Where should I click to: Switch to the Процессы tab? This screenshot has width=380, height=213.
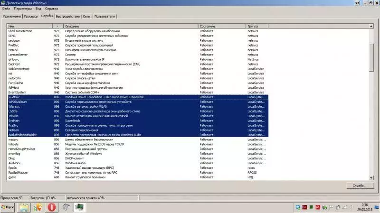[31, 17]
